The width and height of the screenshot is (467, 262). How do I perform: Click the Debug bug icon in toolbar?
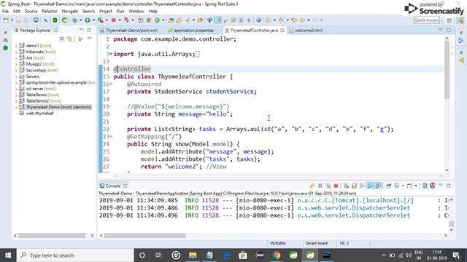coord(74,20)
